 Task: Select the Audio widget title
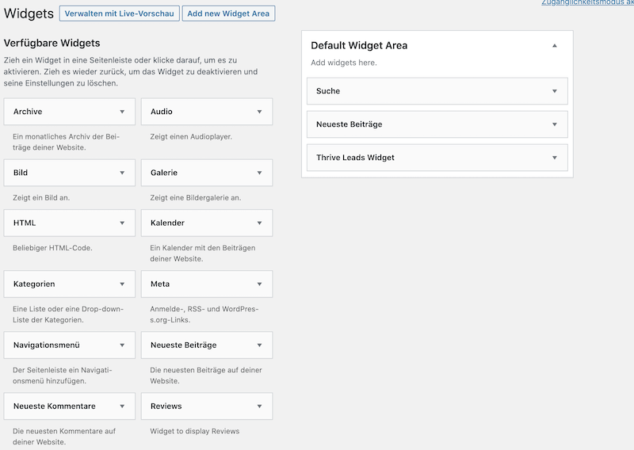(162, 112)
